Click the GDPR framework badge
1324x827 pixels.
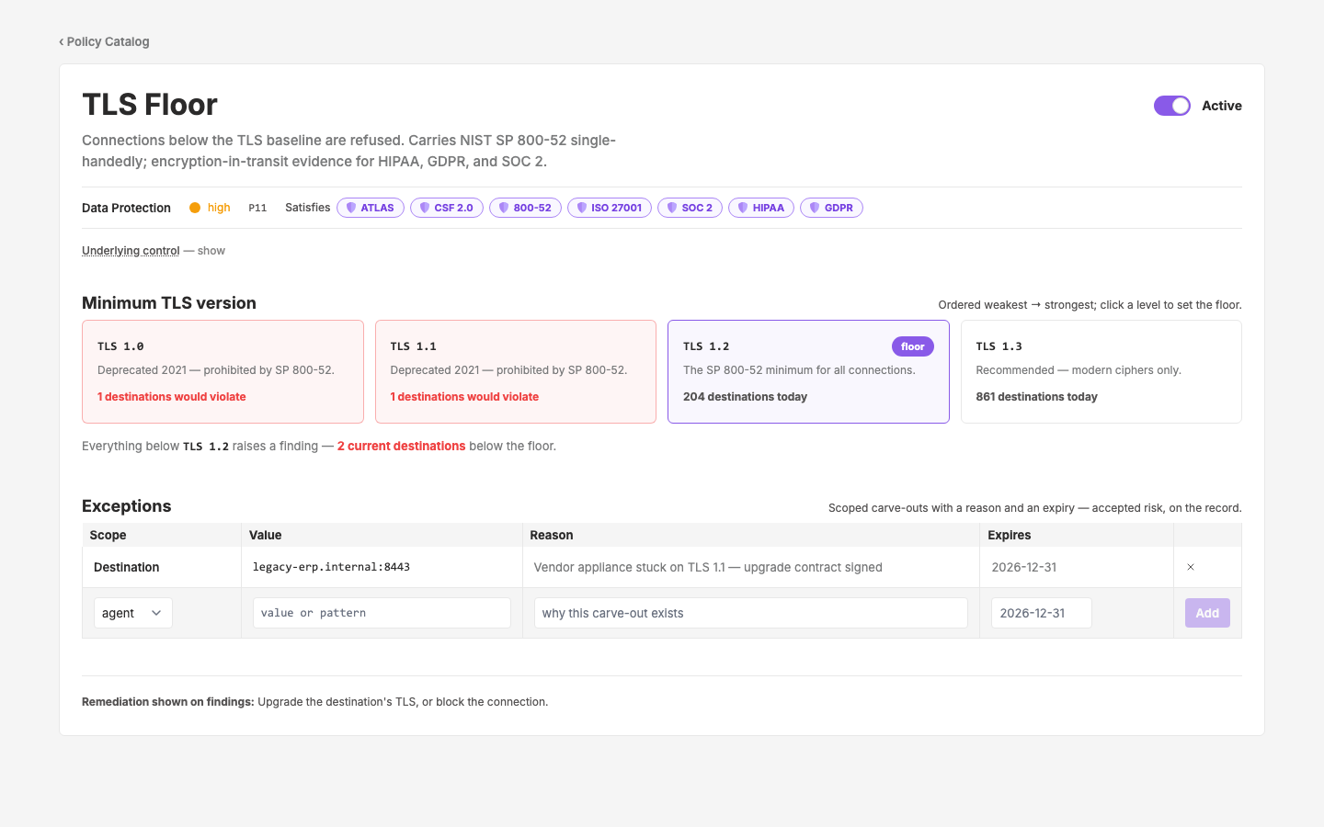tap(831, 208)
